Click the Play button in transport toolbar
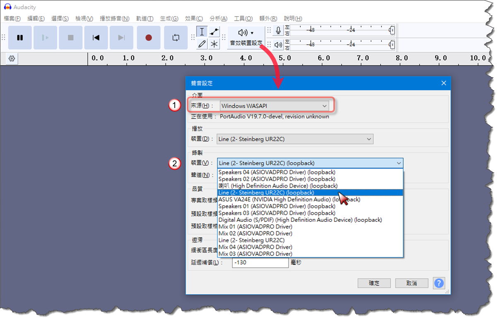Image resolution: width=501 pixels, height=322 pixels. pos(45,38)
